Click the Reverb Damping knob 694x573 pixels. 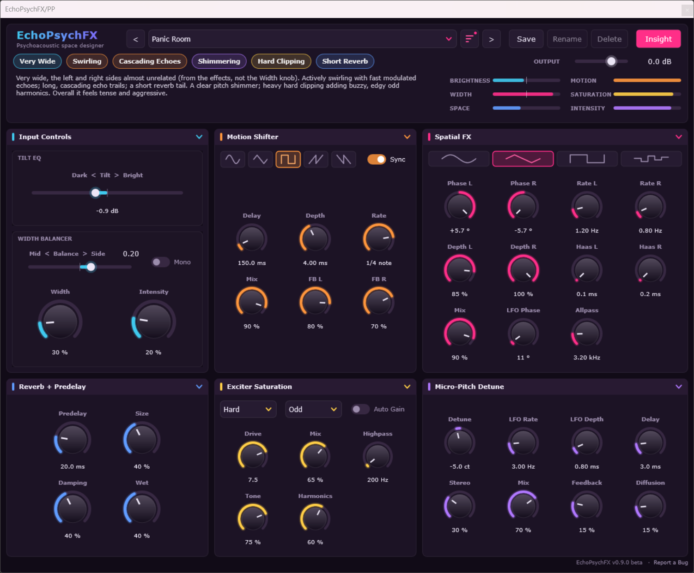(73, 509)
